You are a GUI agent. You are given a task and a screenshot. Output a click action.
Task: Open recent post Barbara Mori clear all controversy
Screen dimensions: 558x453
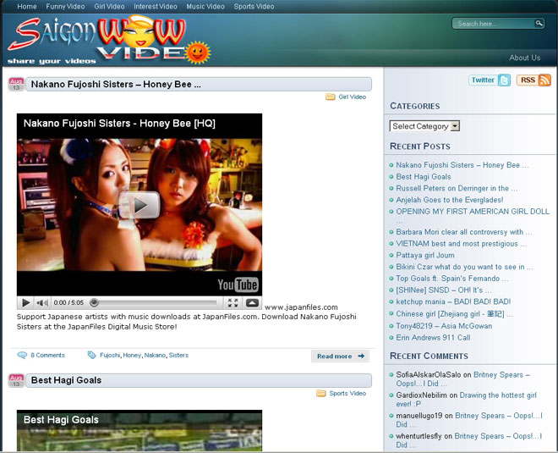pos(464,232)
